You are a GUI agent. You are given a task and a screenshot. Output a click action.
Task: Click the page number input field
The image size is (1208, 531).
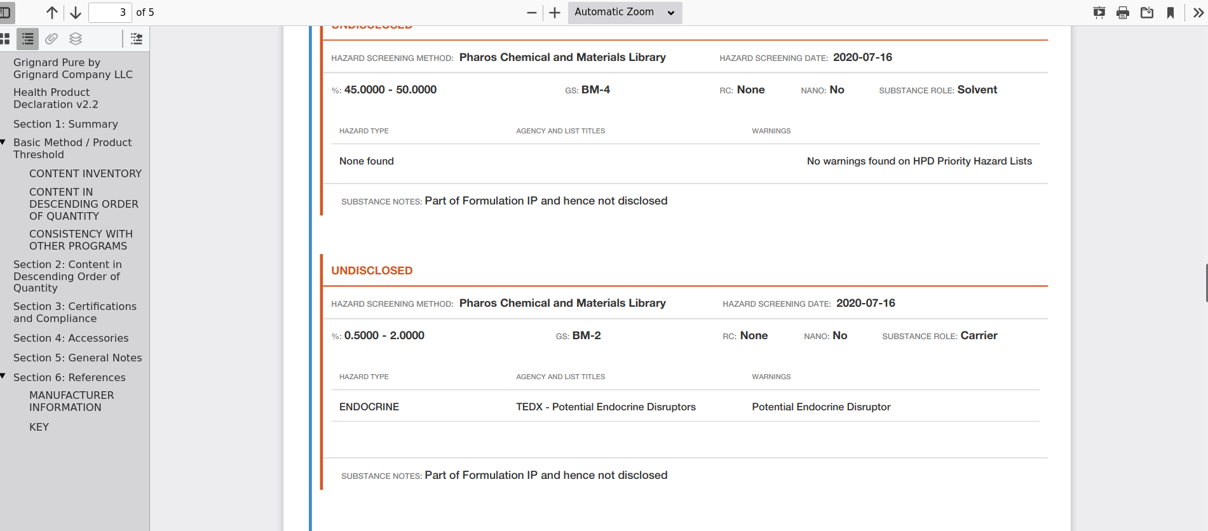109,13
